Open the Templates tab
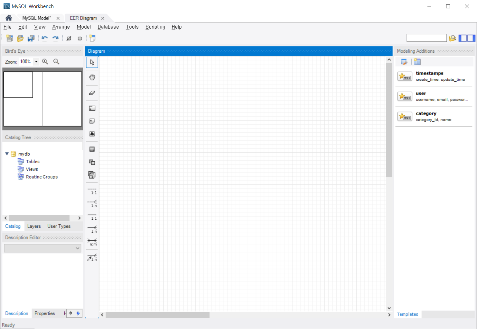The height and width of the screenshot is (329, 477). coord(407,314)
